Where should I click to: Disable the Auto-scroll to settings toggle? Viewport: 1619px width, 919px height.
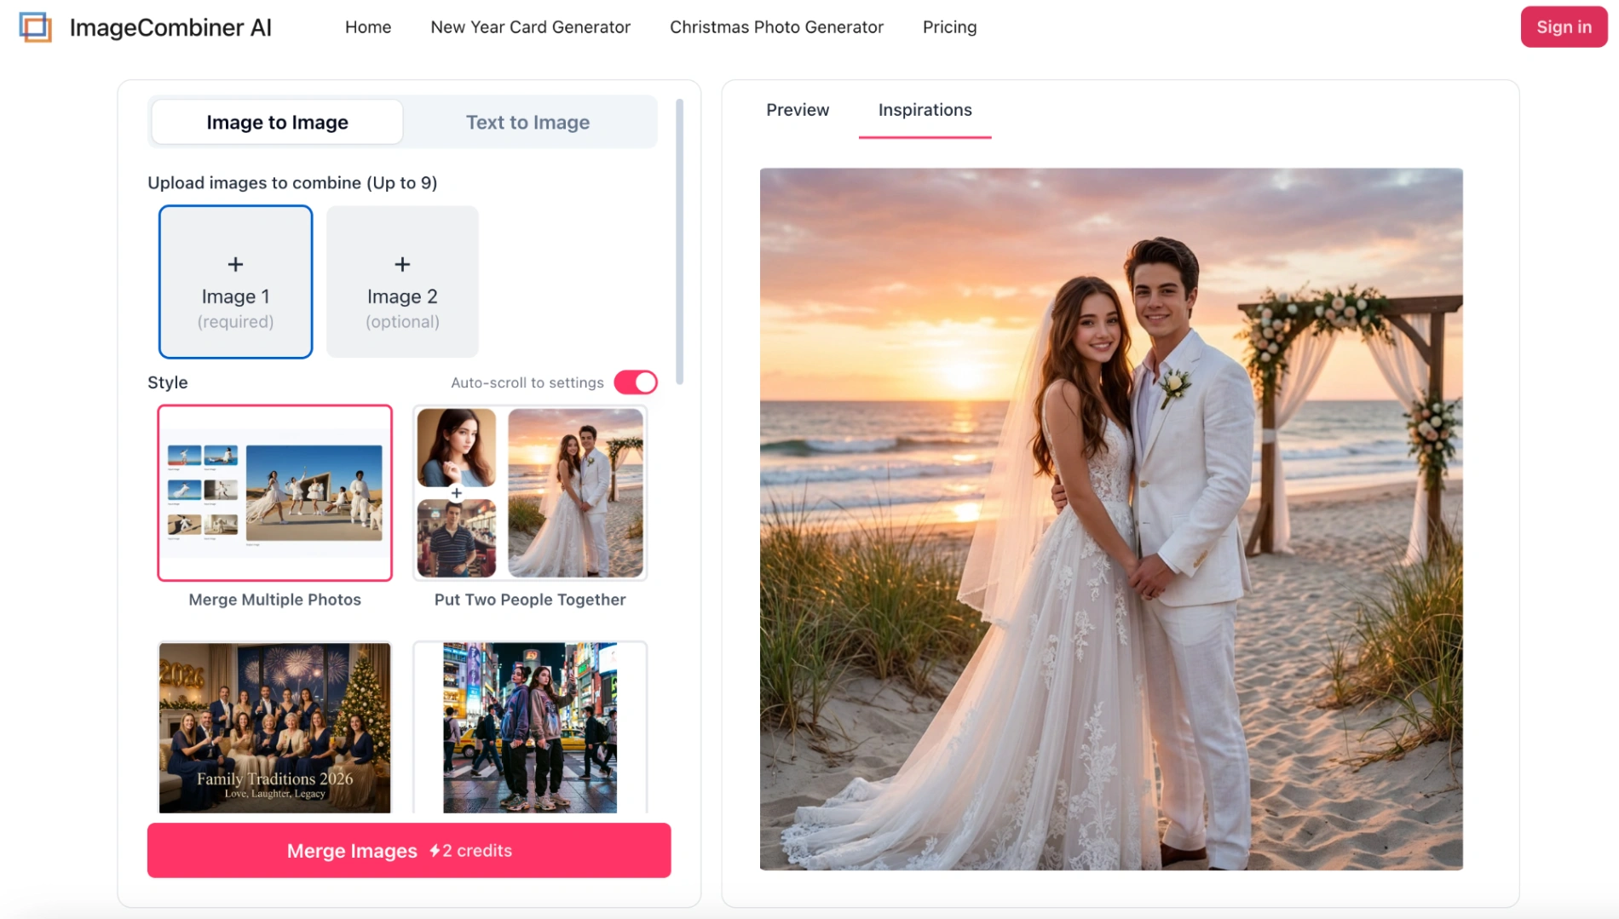[x=636, y=382]
